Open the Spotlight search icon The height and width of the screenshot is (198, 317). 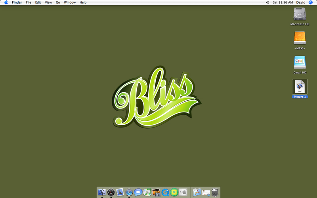coord(311,2)
